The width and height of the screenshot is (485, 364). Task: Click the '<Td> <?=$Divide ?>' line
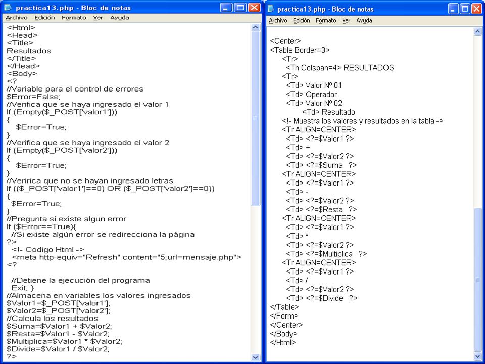[322, 298]
